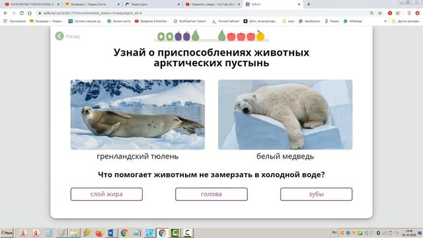The width and height of the screenshot is (423, 238).
Task: Open a new browser tab
Action: click(309, 5)
